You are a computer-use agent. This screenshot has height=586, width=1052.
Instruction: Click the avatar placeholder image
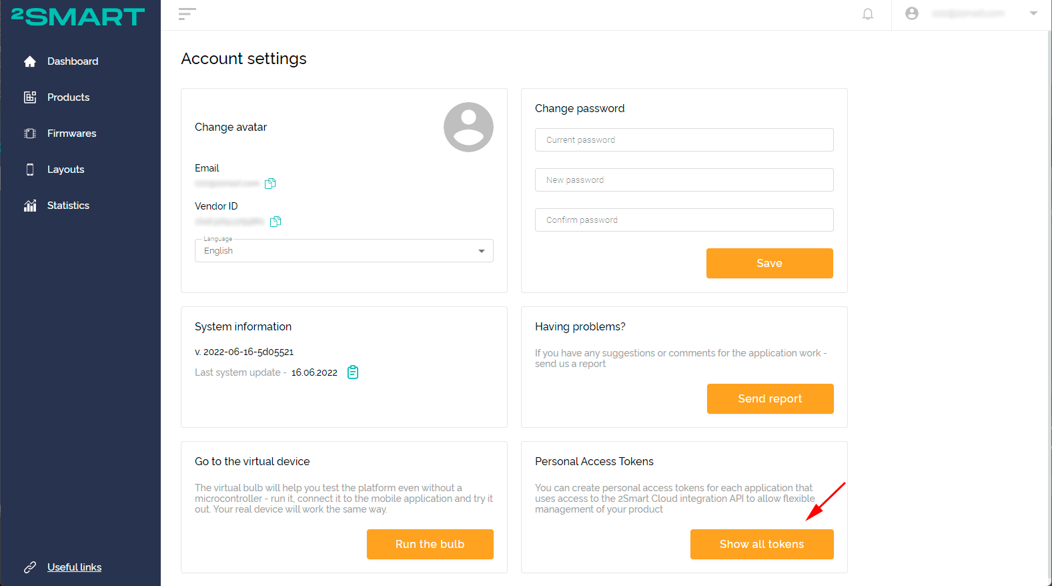point(468,127)
